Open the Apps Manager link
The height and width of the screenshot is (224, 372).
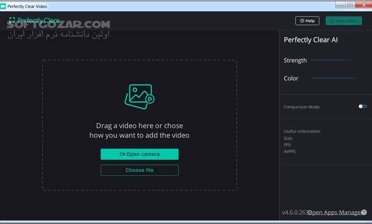coord(334,212)
